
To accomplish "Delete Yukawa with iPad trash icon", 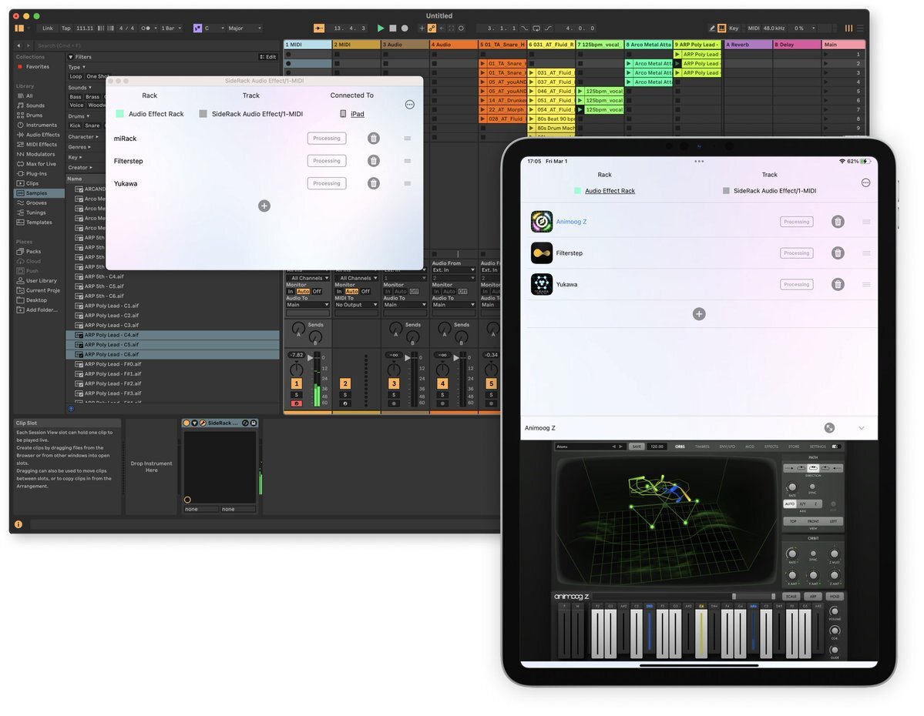I will pos(838,284).
